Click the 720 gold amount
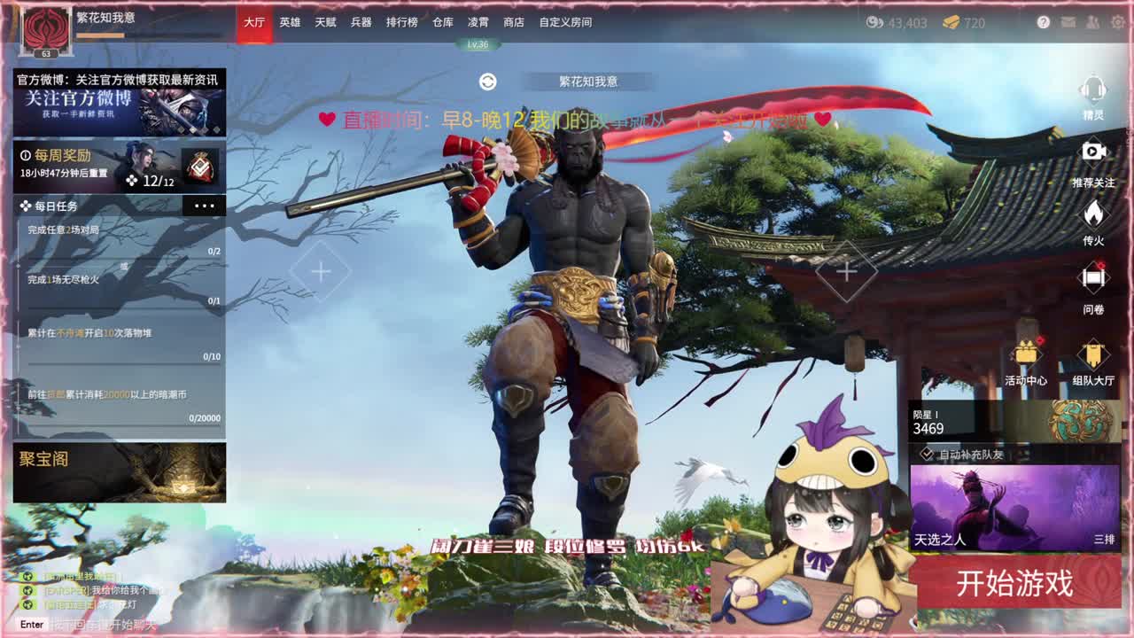 975,23
